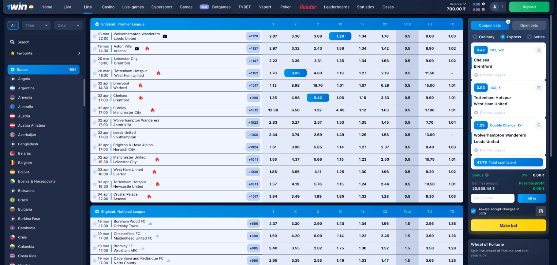This screenshot has width=557, height=265.
Task: Click hot flame icon for Liverpool vs Watford
Action: coord(141,86)
